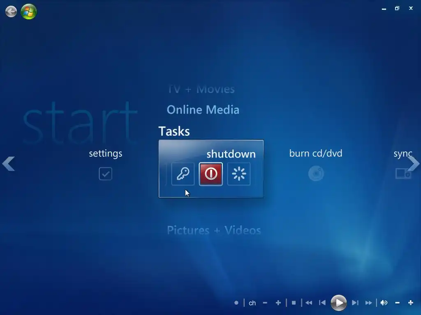This screenshot has height=315, width=421.
Task: Mute audio with the speaker icon
Action: (x=384, y=303)
